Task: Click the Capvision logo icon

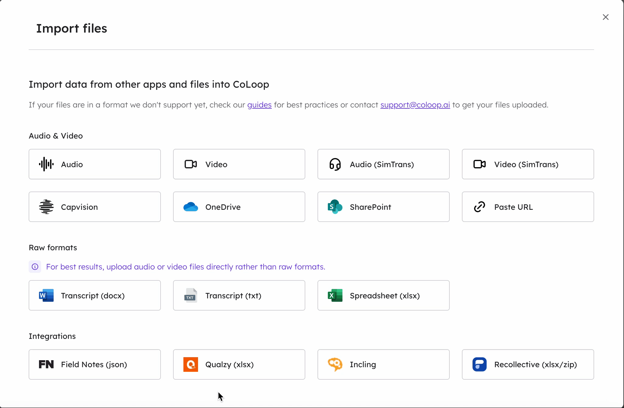Action: pos(46,207)
